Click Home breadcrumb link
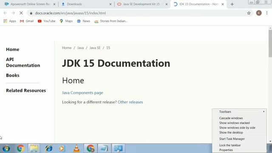 click(67, 48)
